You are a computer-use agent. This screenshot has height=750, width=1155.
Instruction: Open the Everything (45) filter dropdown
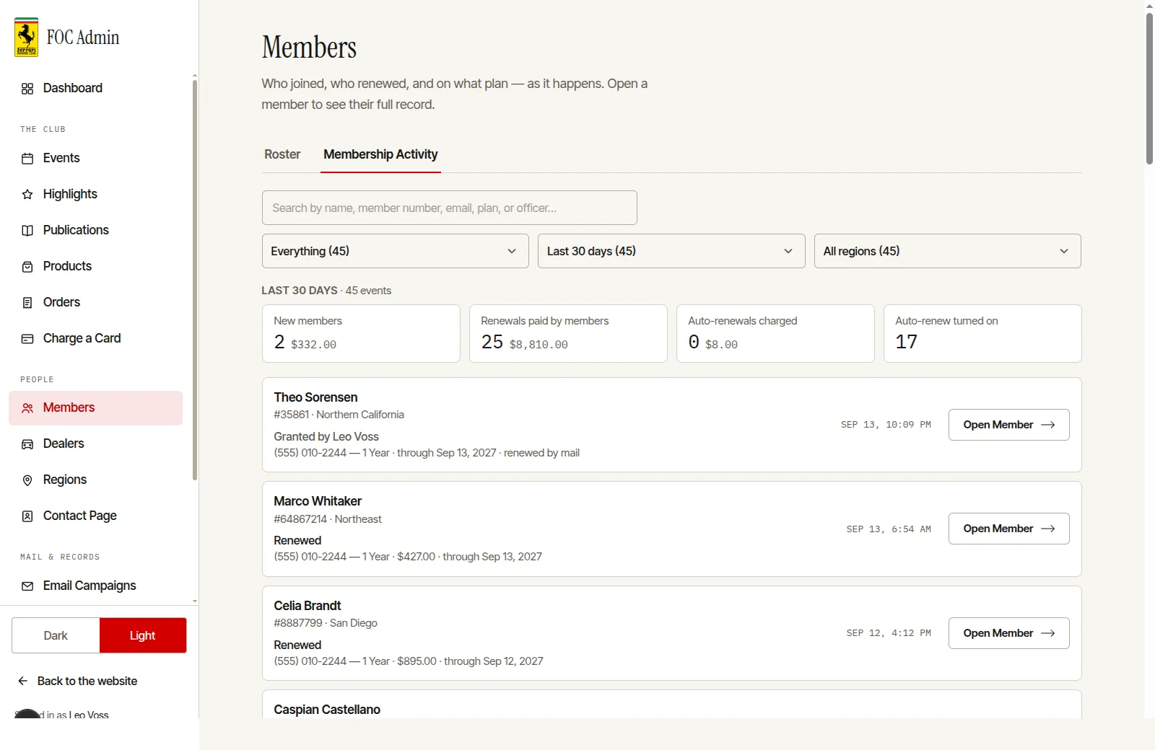coord(395,251)
